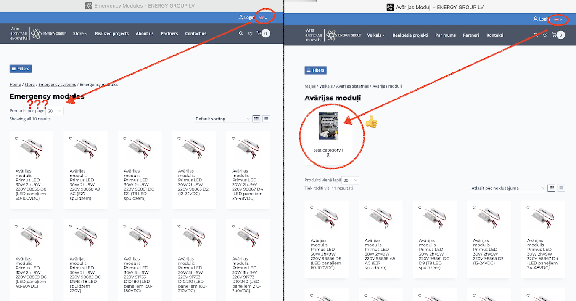576x301 pixels.
Task: Open 91773 D10.240 product image, left window
Action: coord(248,237)
